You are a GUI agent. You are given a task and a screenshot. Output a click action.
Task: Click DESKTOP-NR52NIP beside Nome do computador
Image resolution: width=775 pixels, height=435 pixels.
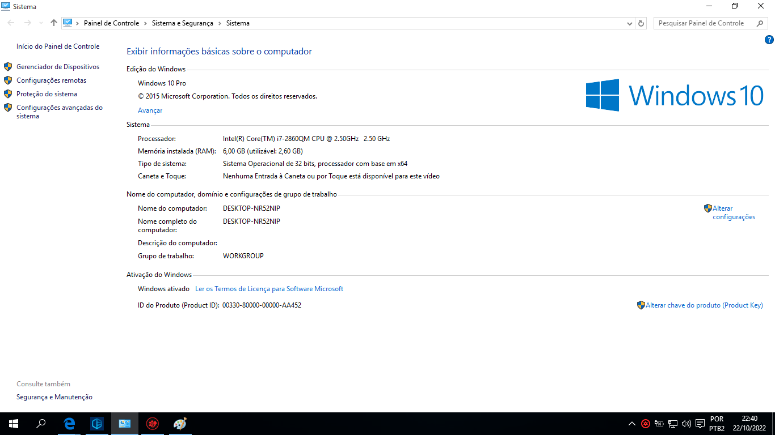(251, 208)
